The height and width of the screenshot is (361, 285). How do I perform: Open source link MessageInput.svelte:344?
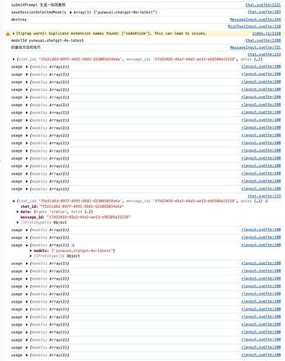pyautogui.click(x=255, y=19)
